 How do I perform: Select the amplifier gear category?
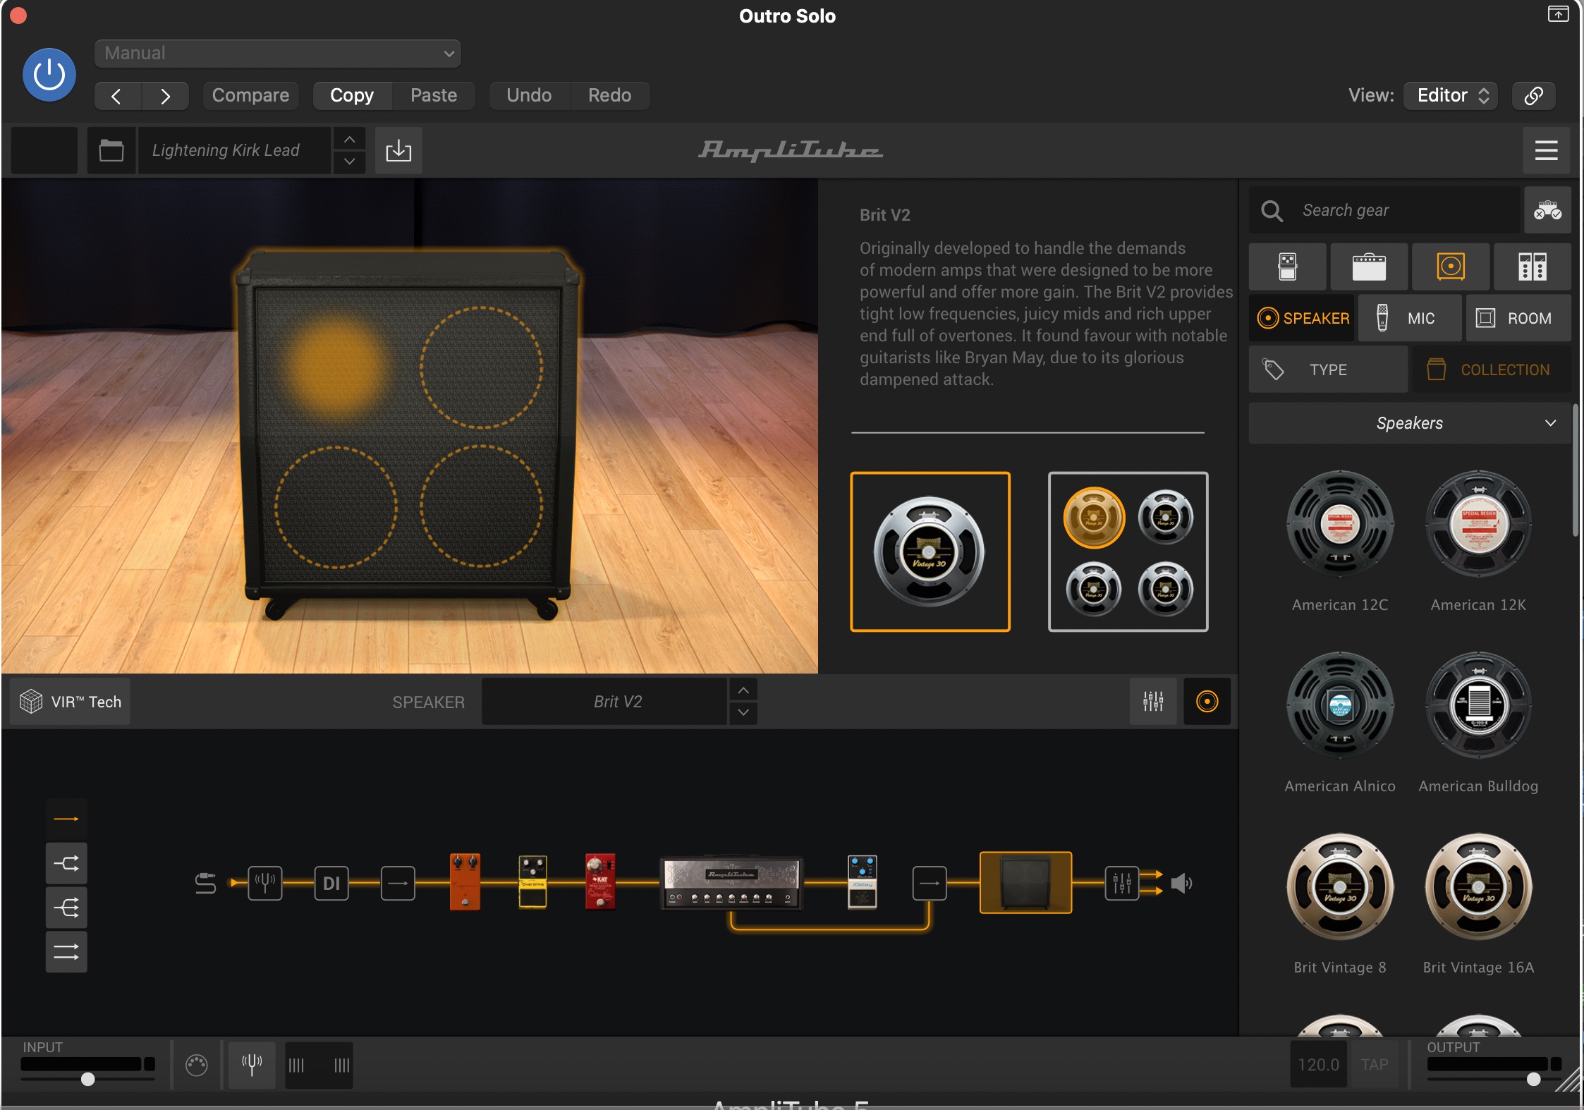(x=1369, y=267)
